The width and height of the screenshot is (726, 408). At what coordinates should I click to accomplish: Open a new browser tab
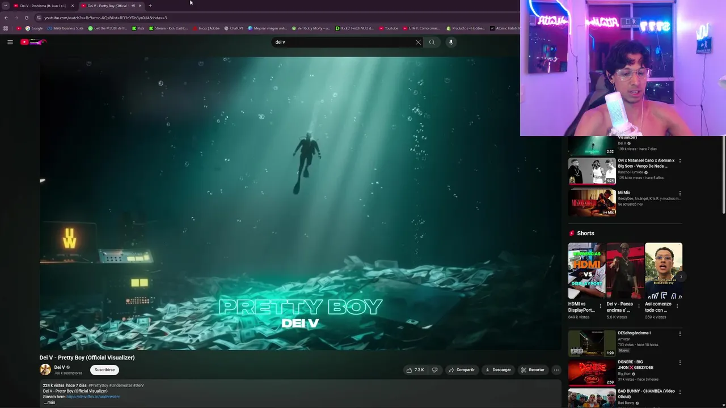[150, 6]
